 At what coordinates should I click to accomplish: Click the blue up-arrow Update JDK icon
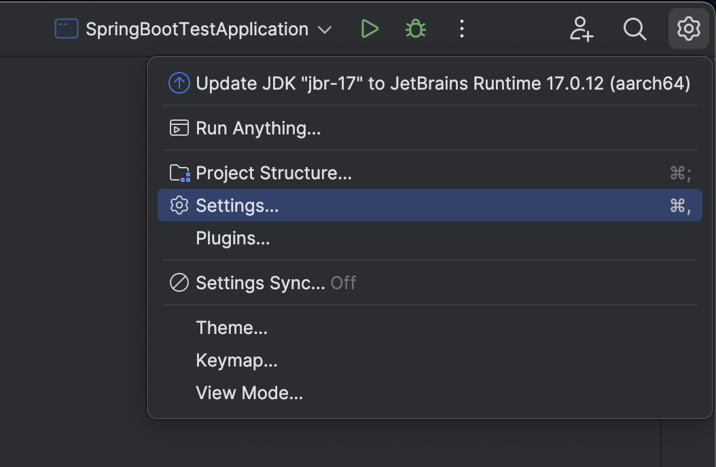179,83
